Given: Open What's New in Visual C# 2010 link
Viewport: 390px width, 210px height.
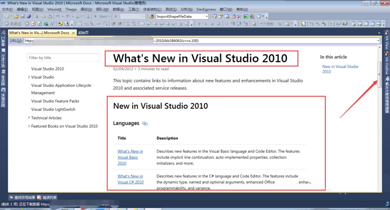Looking at the screenshot, I should pos(130,179).
